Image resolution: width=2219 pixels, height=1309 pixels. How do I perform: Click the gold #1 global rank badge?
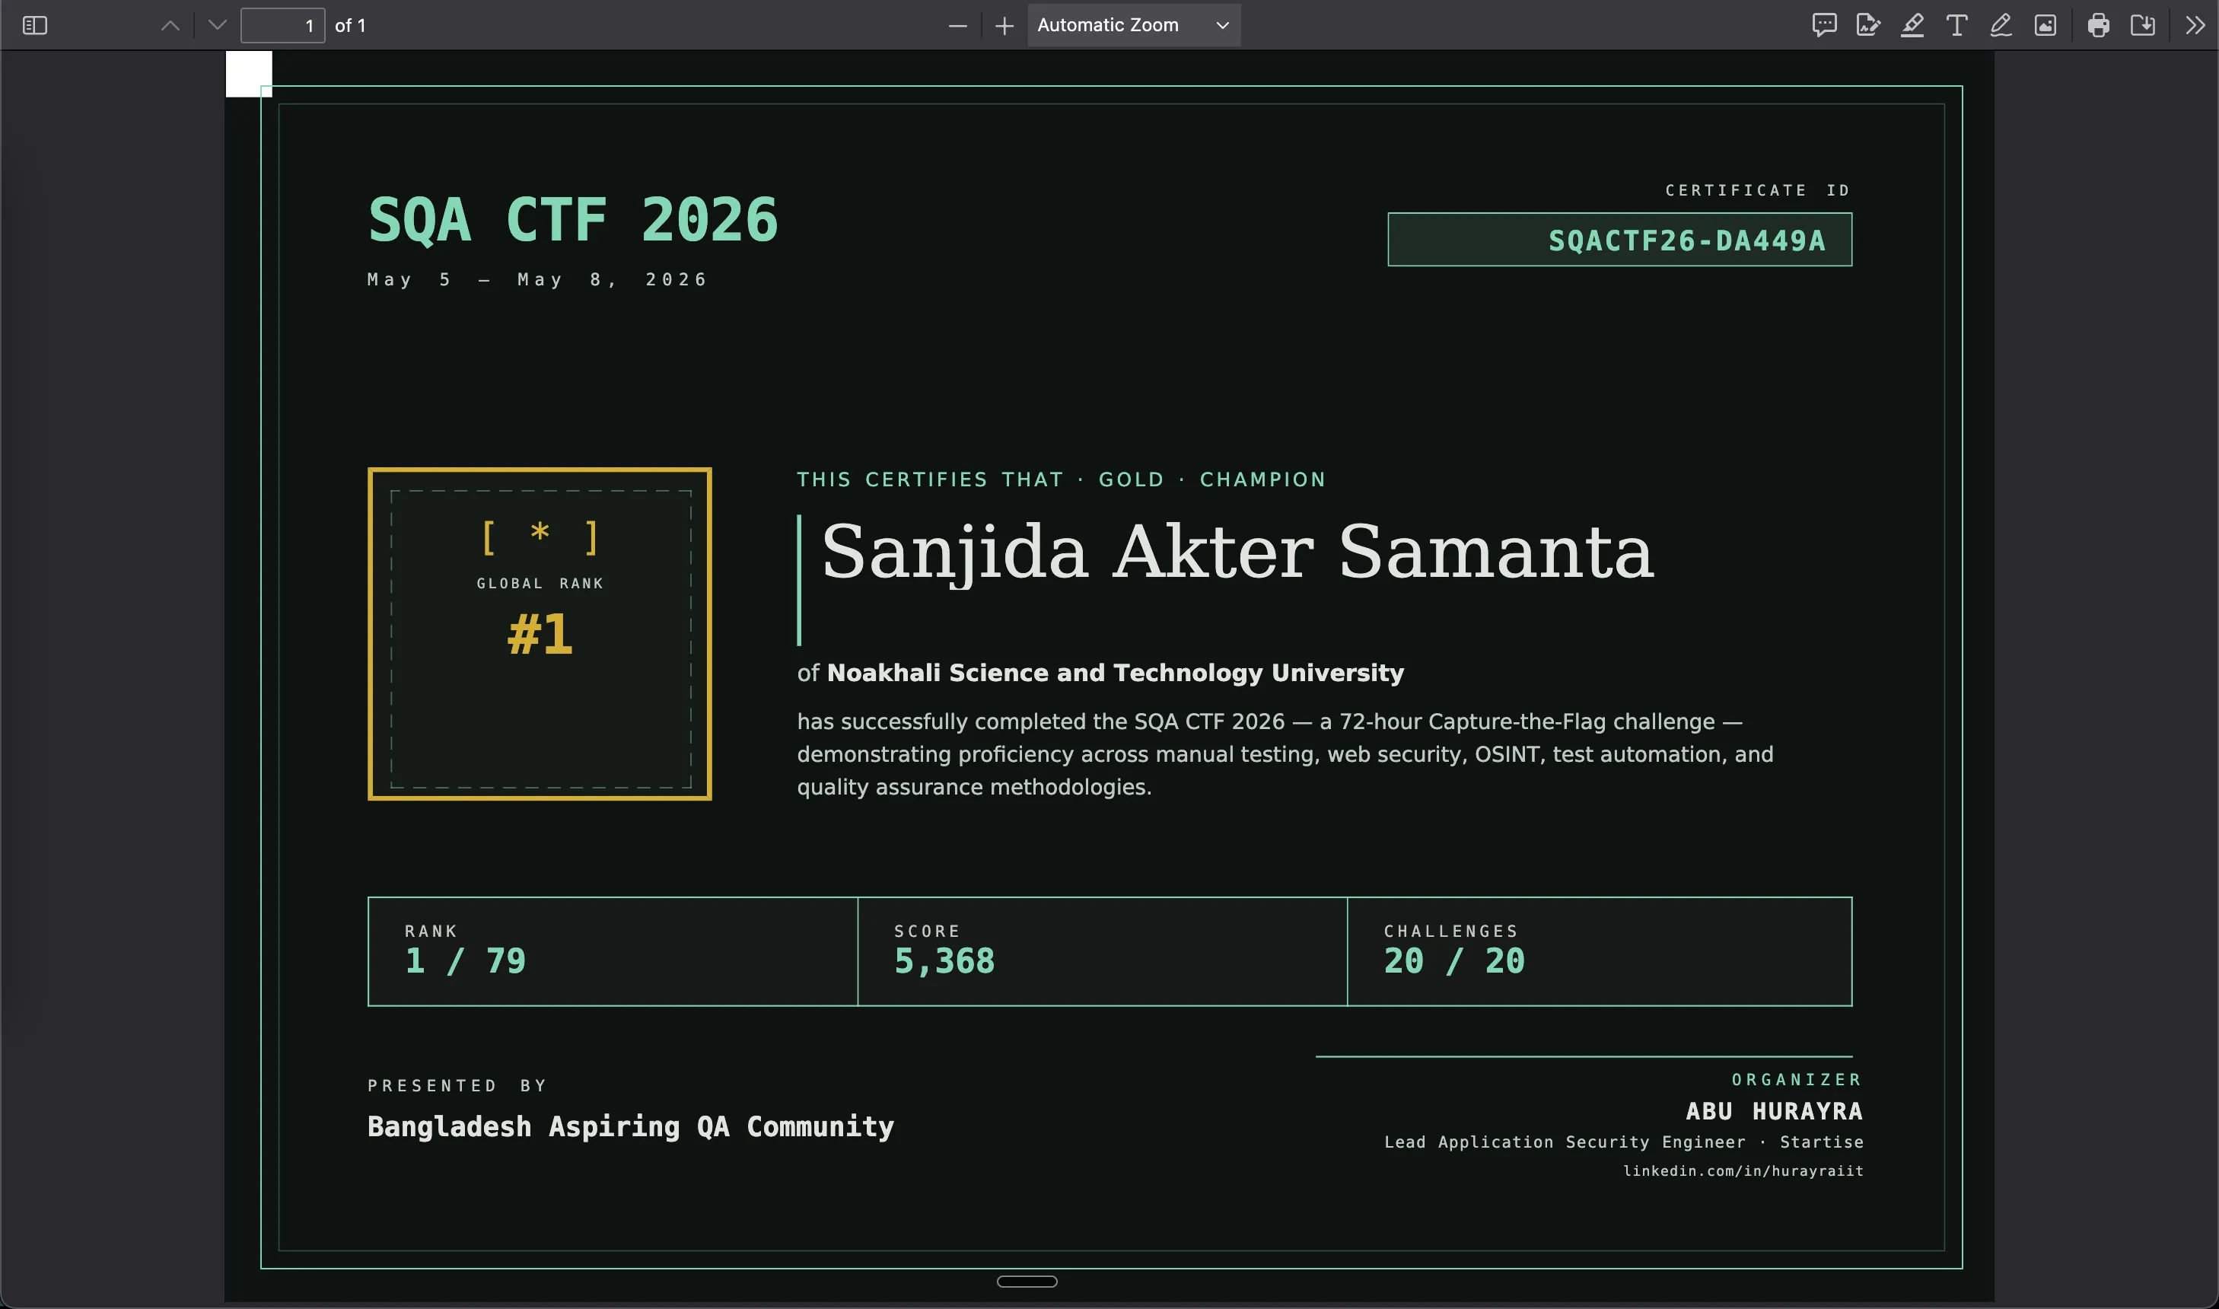(x=540, y=634)
